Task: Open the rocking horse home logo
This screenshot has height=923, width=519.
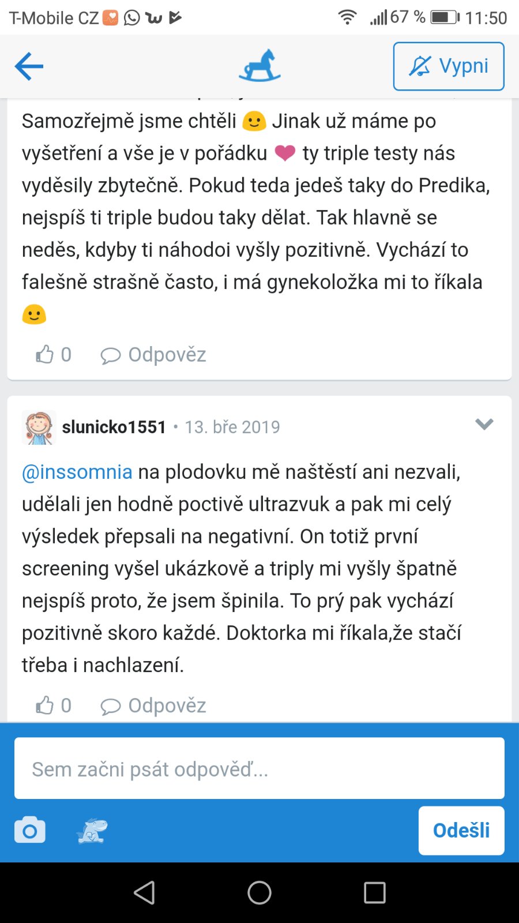Action: click(x=259, y=66)
